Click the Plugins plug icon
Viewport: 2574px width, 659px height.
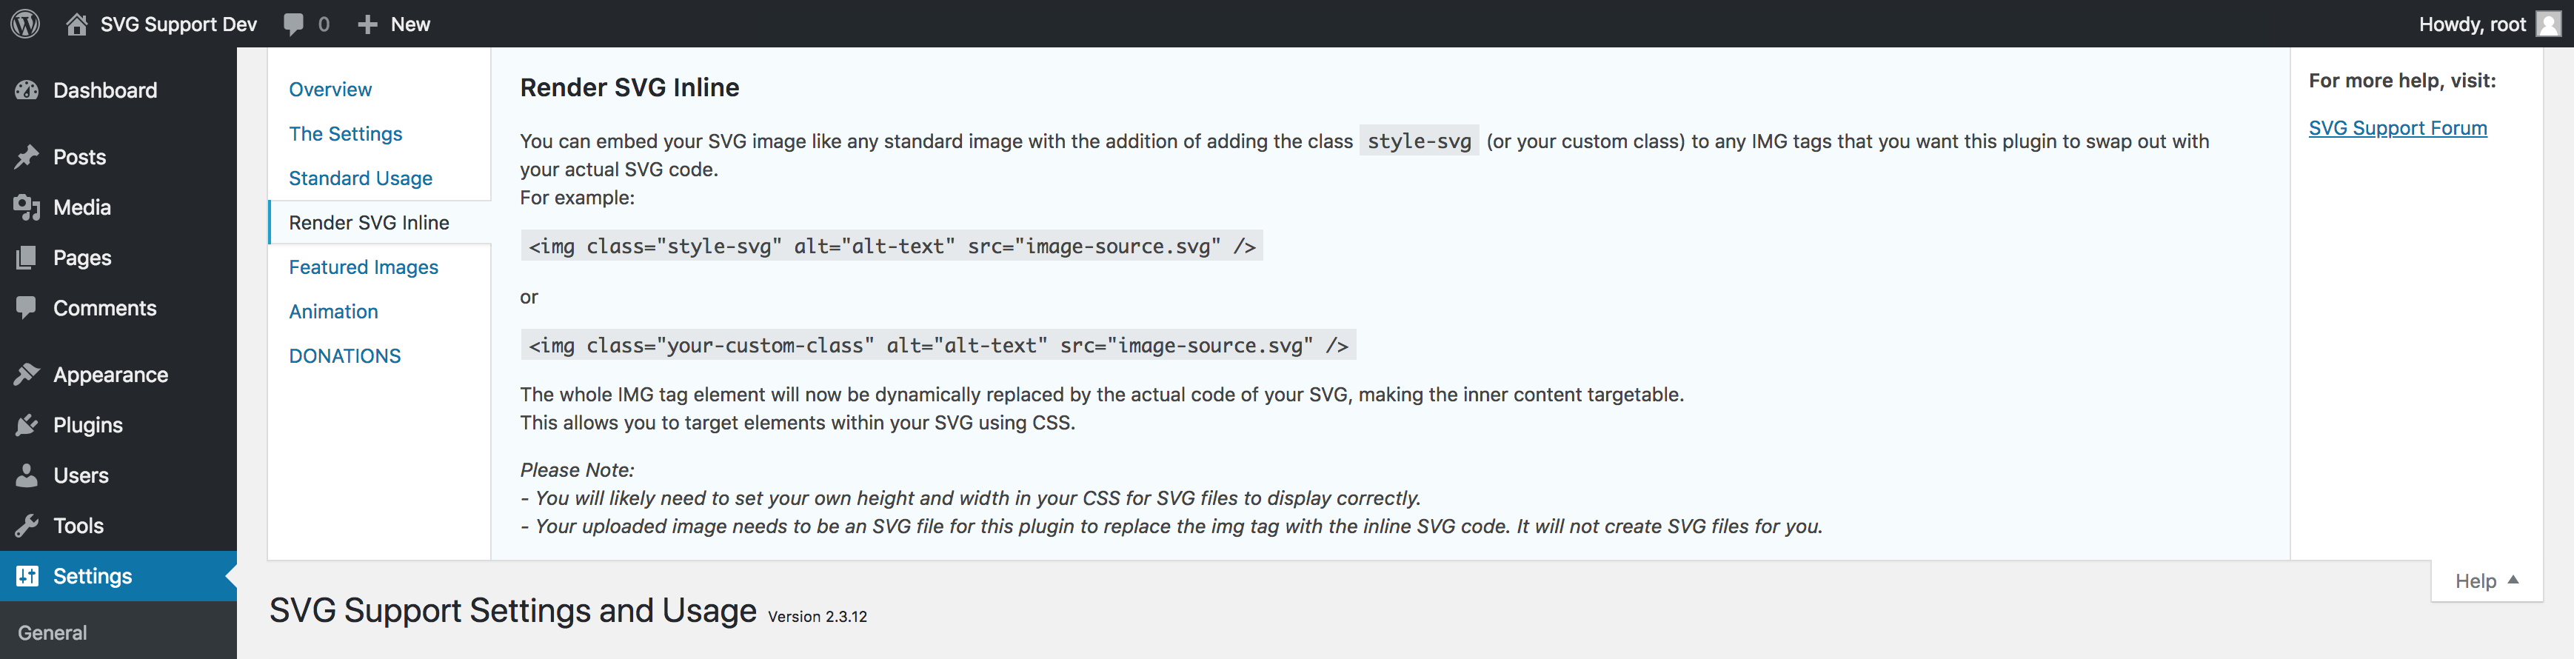point(27,425)
